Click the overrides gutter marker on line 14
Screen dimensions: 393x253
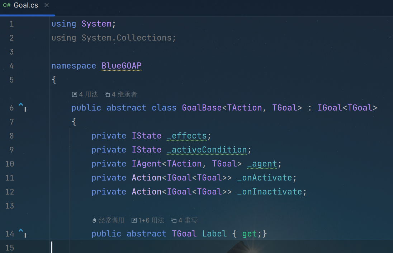pyautogui.click(x=22, y=233)
